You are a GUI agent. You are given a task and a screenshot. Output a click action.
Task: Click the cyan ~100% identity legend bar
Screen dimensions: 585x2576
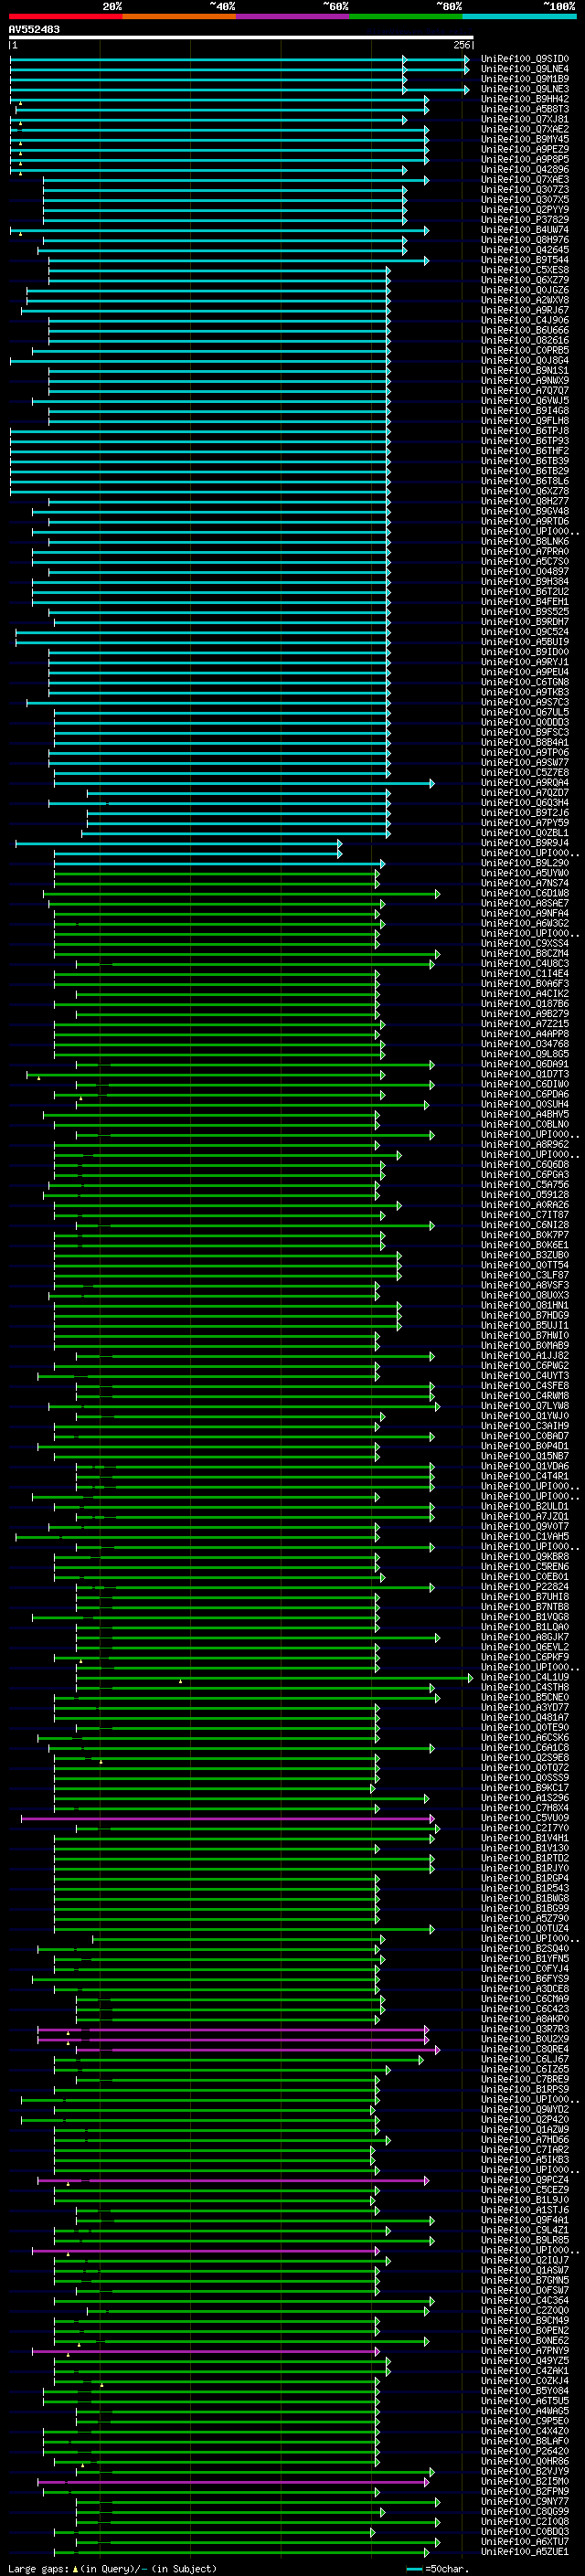tap(519, 16)
